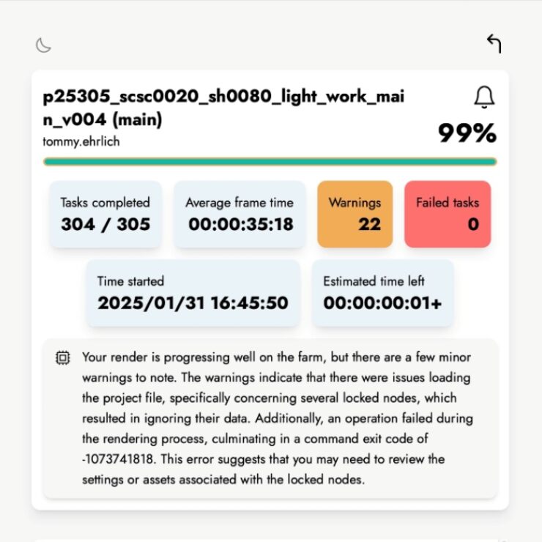Image resolution: width=542 pixels, height=542 pixels.
Task: Click the render summary text box
Action: coord(270,418)
